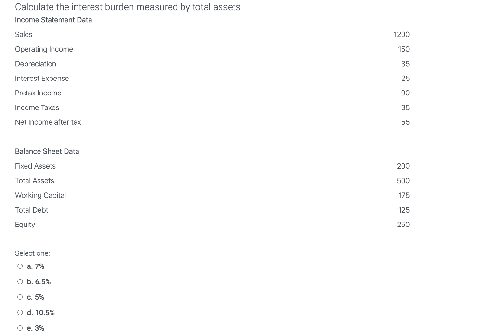This screenshot has height=333, width=493.
Task: Click the Income Statement Data heading
Action: [53, 20]
